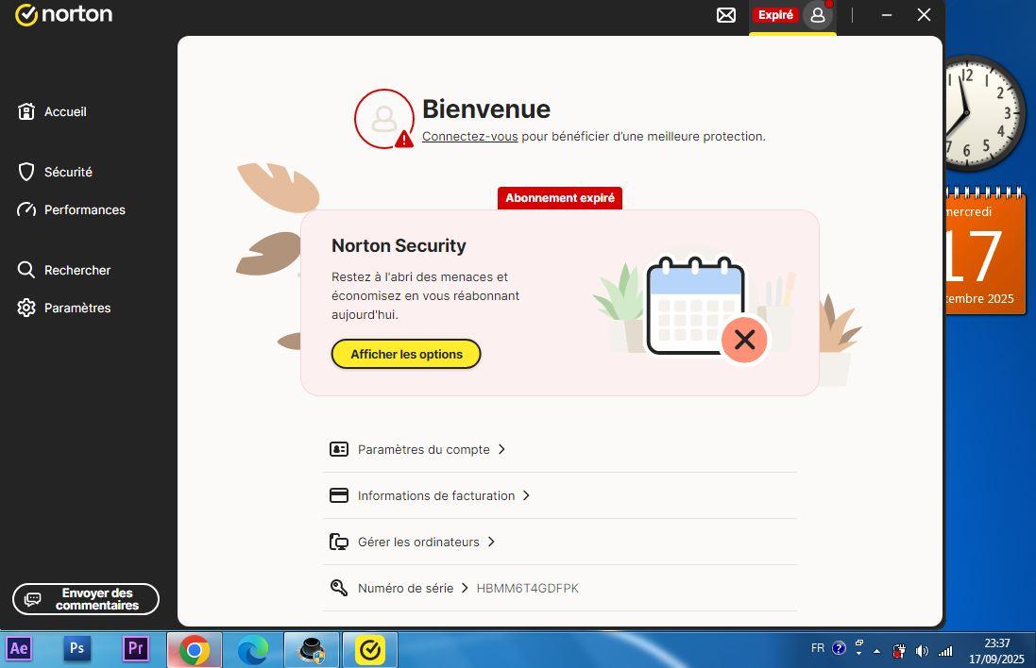Click the Norton taskbar icon
Image resolution: width=1036 pixels, height=668 pixels.
(370, 650)
